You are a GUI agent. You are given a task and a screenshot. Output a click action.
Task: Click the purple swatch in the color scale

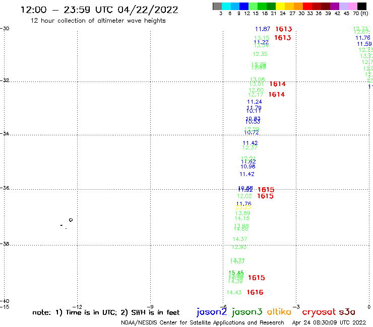coord(334,6)
